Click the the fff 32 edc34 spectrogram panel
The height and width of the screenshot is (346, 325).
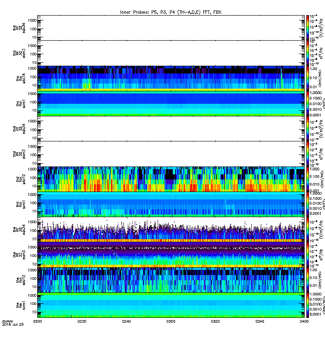[171, 230]
